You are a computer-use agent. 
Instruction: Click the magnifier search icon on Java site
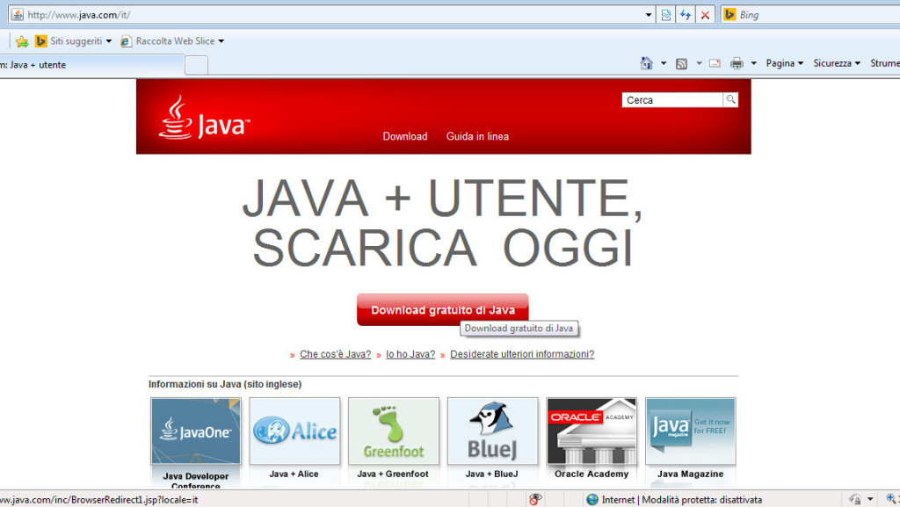click(730, 100)
